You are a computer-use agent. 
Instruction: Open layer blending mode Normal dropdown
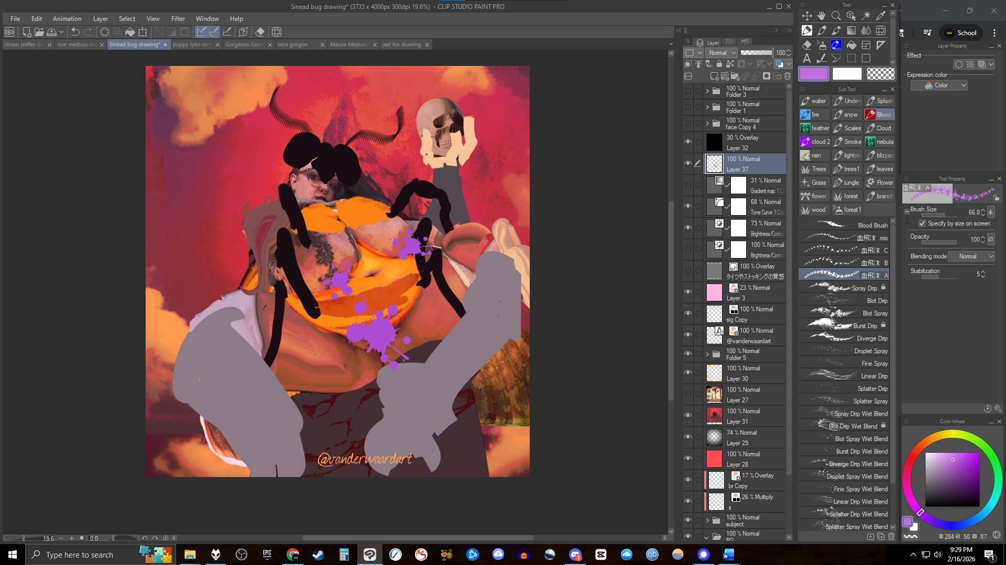722,53
